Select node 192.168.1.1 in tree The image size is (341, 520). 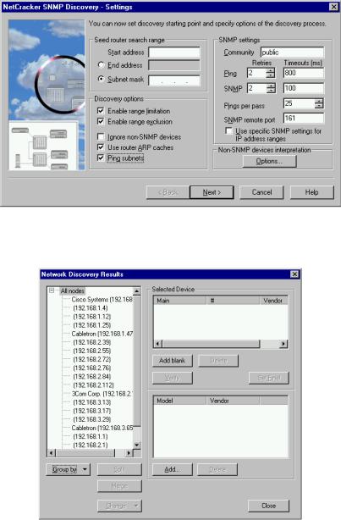point(91,436)
